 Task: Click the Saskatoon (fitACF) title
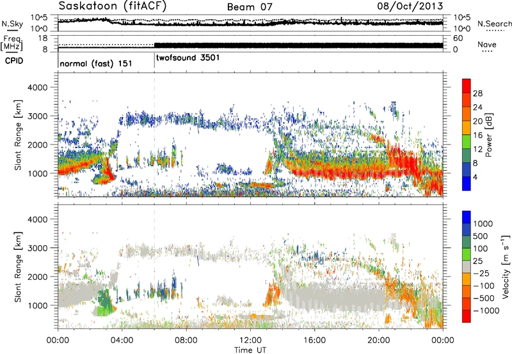click(x=113, y=6)
